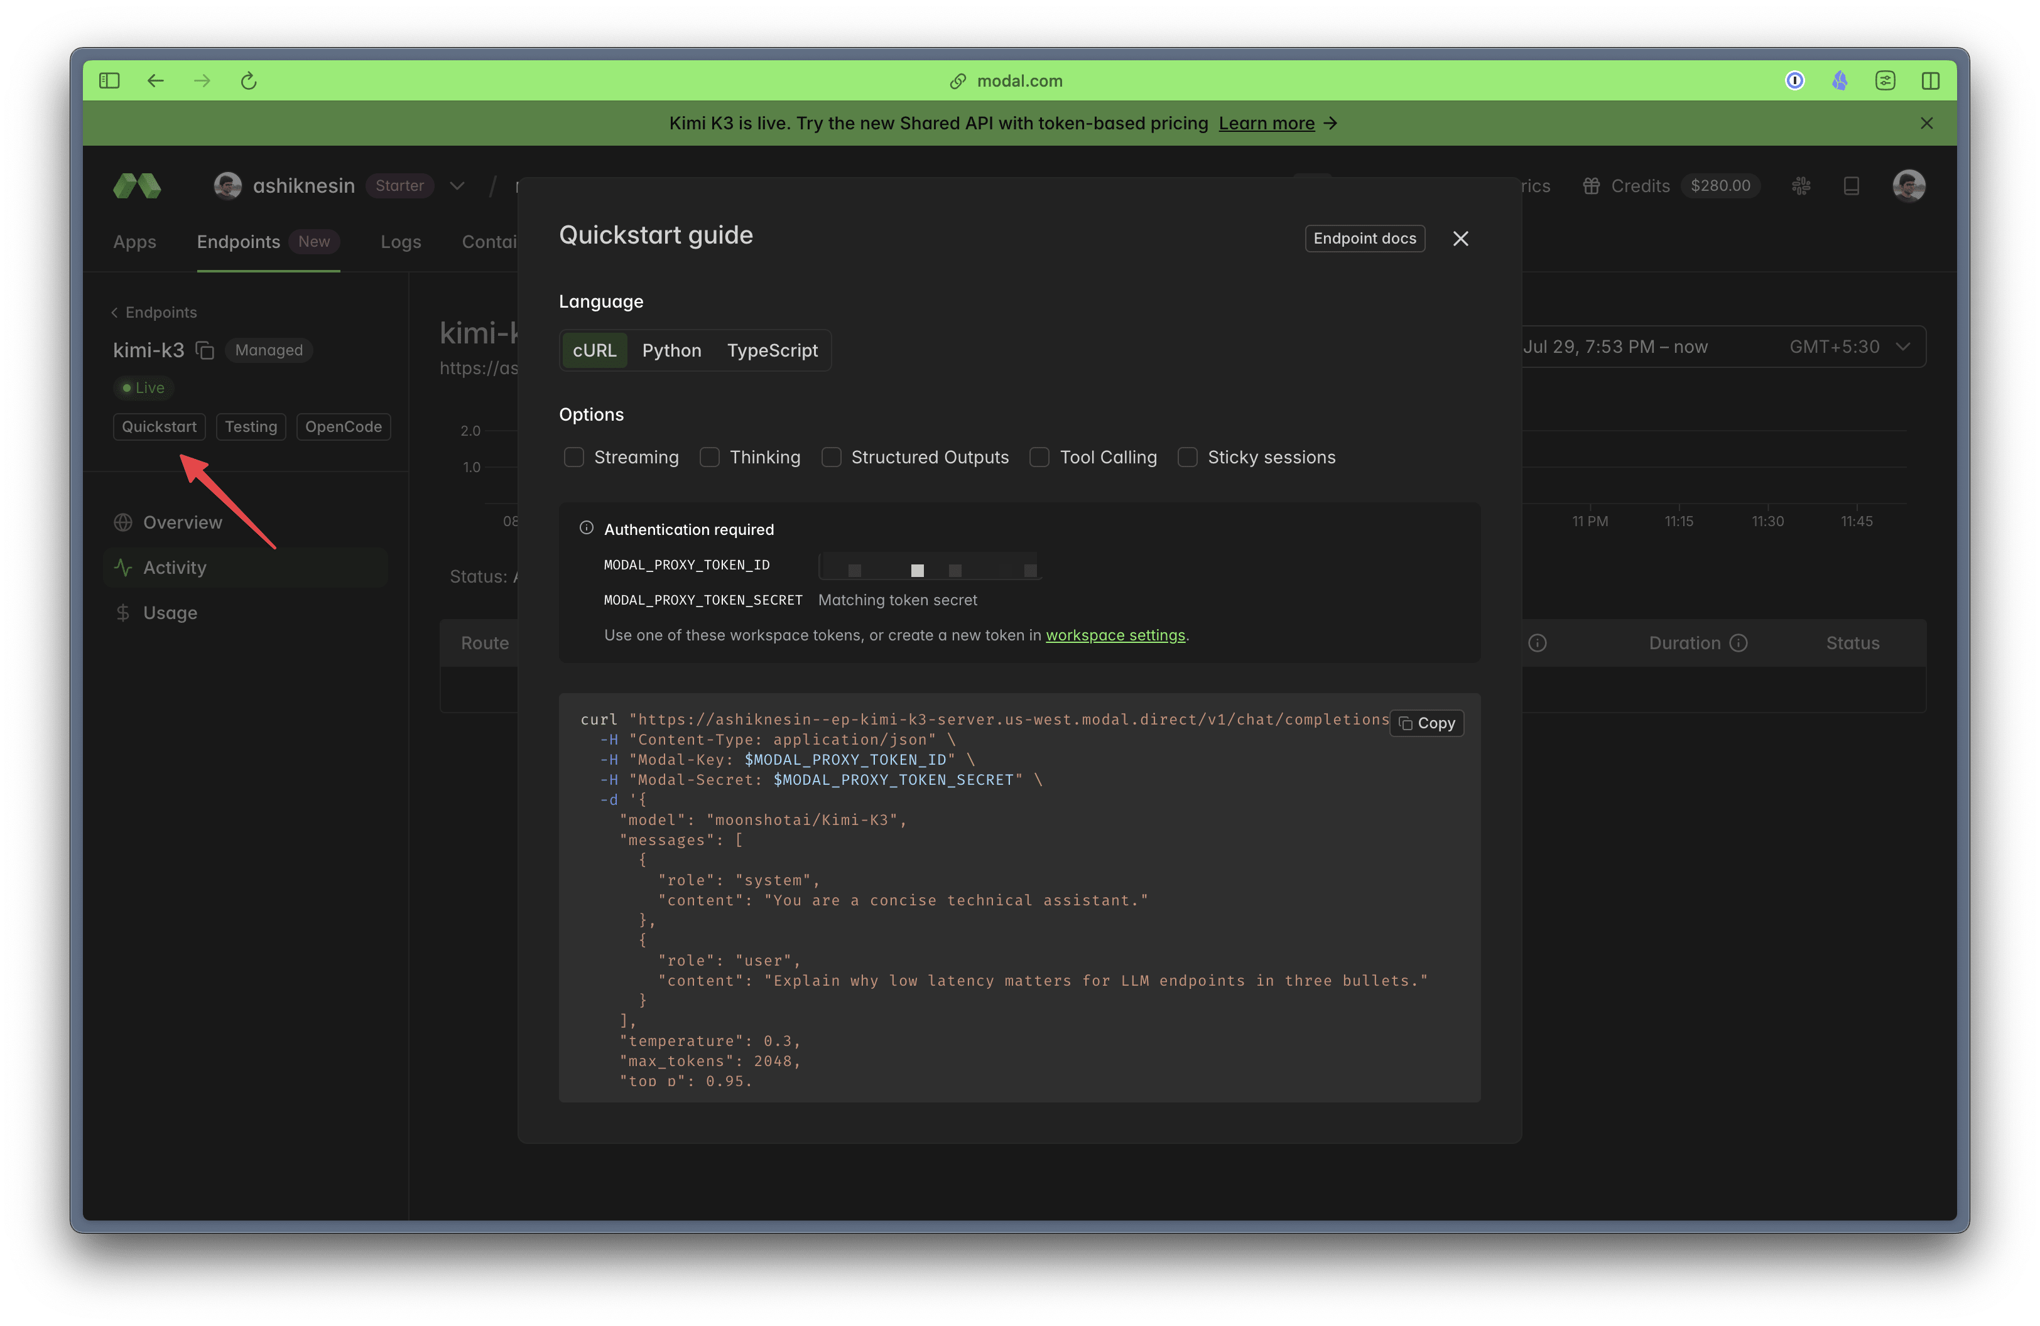The height and width of the screenshot is (1326, 2040).
Task: Switch to the Apps tab
Action: [134, 242]
